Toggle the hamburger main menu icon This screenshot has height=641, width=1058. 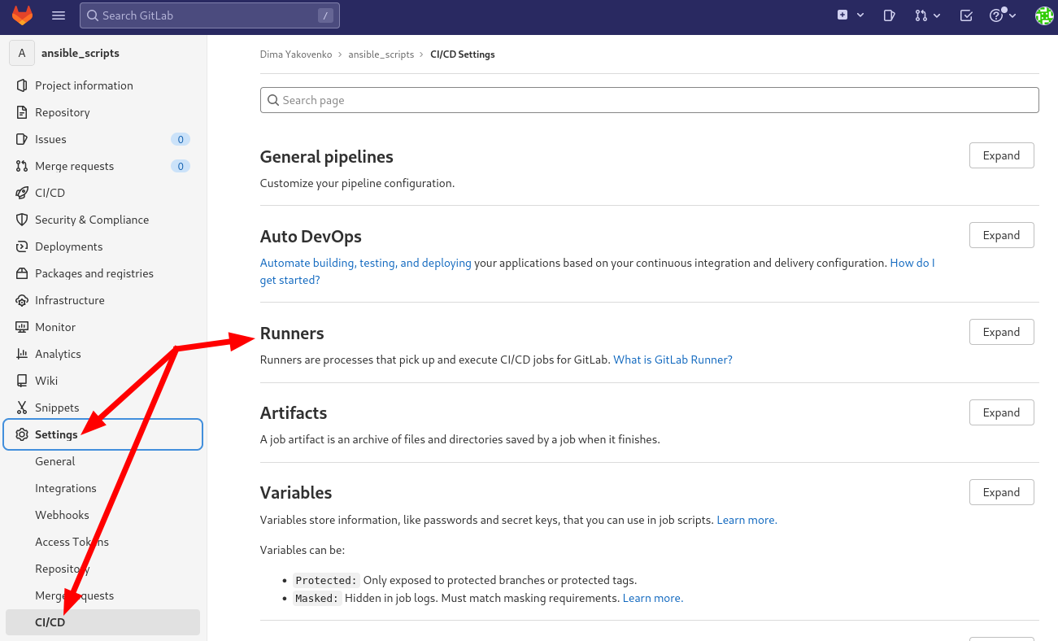59,15
